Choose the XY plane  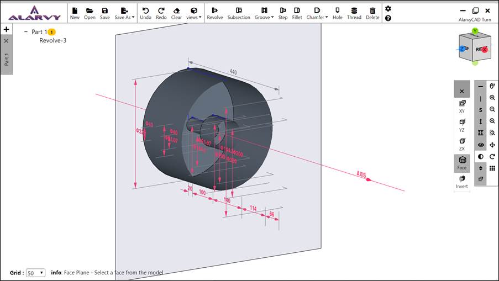click(x=462, y=107)
